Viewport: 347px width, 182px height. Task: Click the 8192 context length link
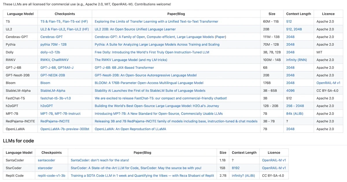pos(236,168)
